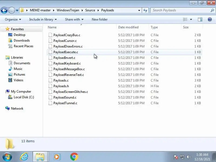Toggle the preview pane
216x162 pixels.
(200, 19)
